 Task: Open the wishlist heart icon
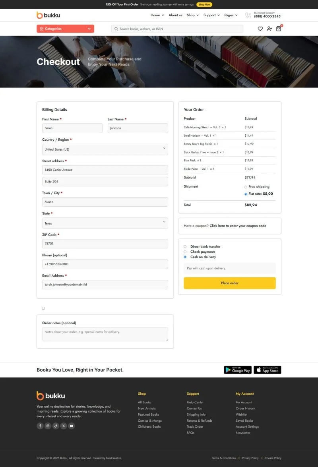tap(260, 29)
